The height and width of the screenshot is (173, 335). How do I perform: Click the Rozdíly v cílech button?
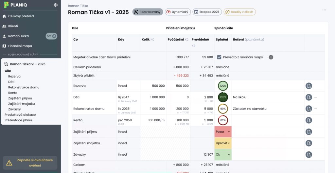pos(239,12)
